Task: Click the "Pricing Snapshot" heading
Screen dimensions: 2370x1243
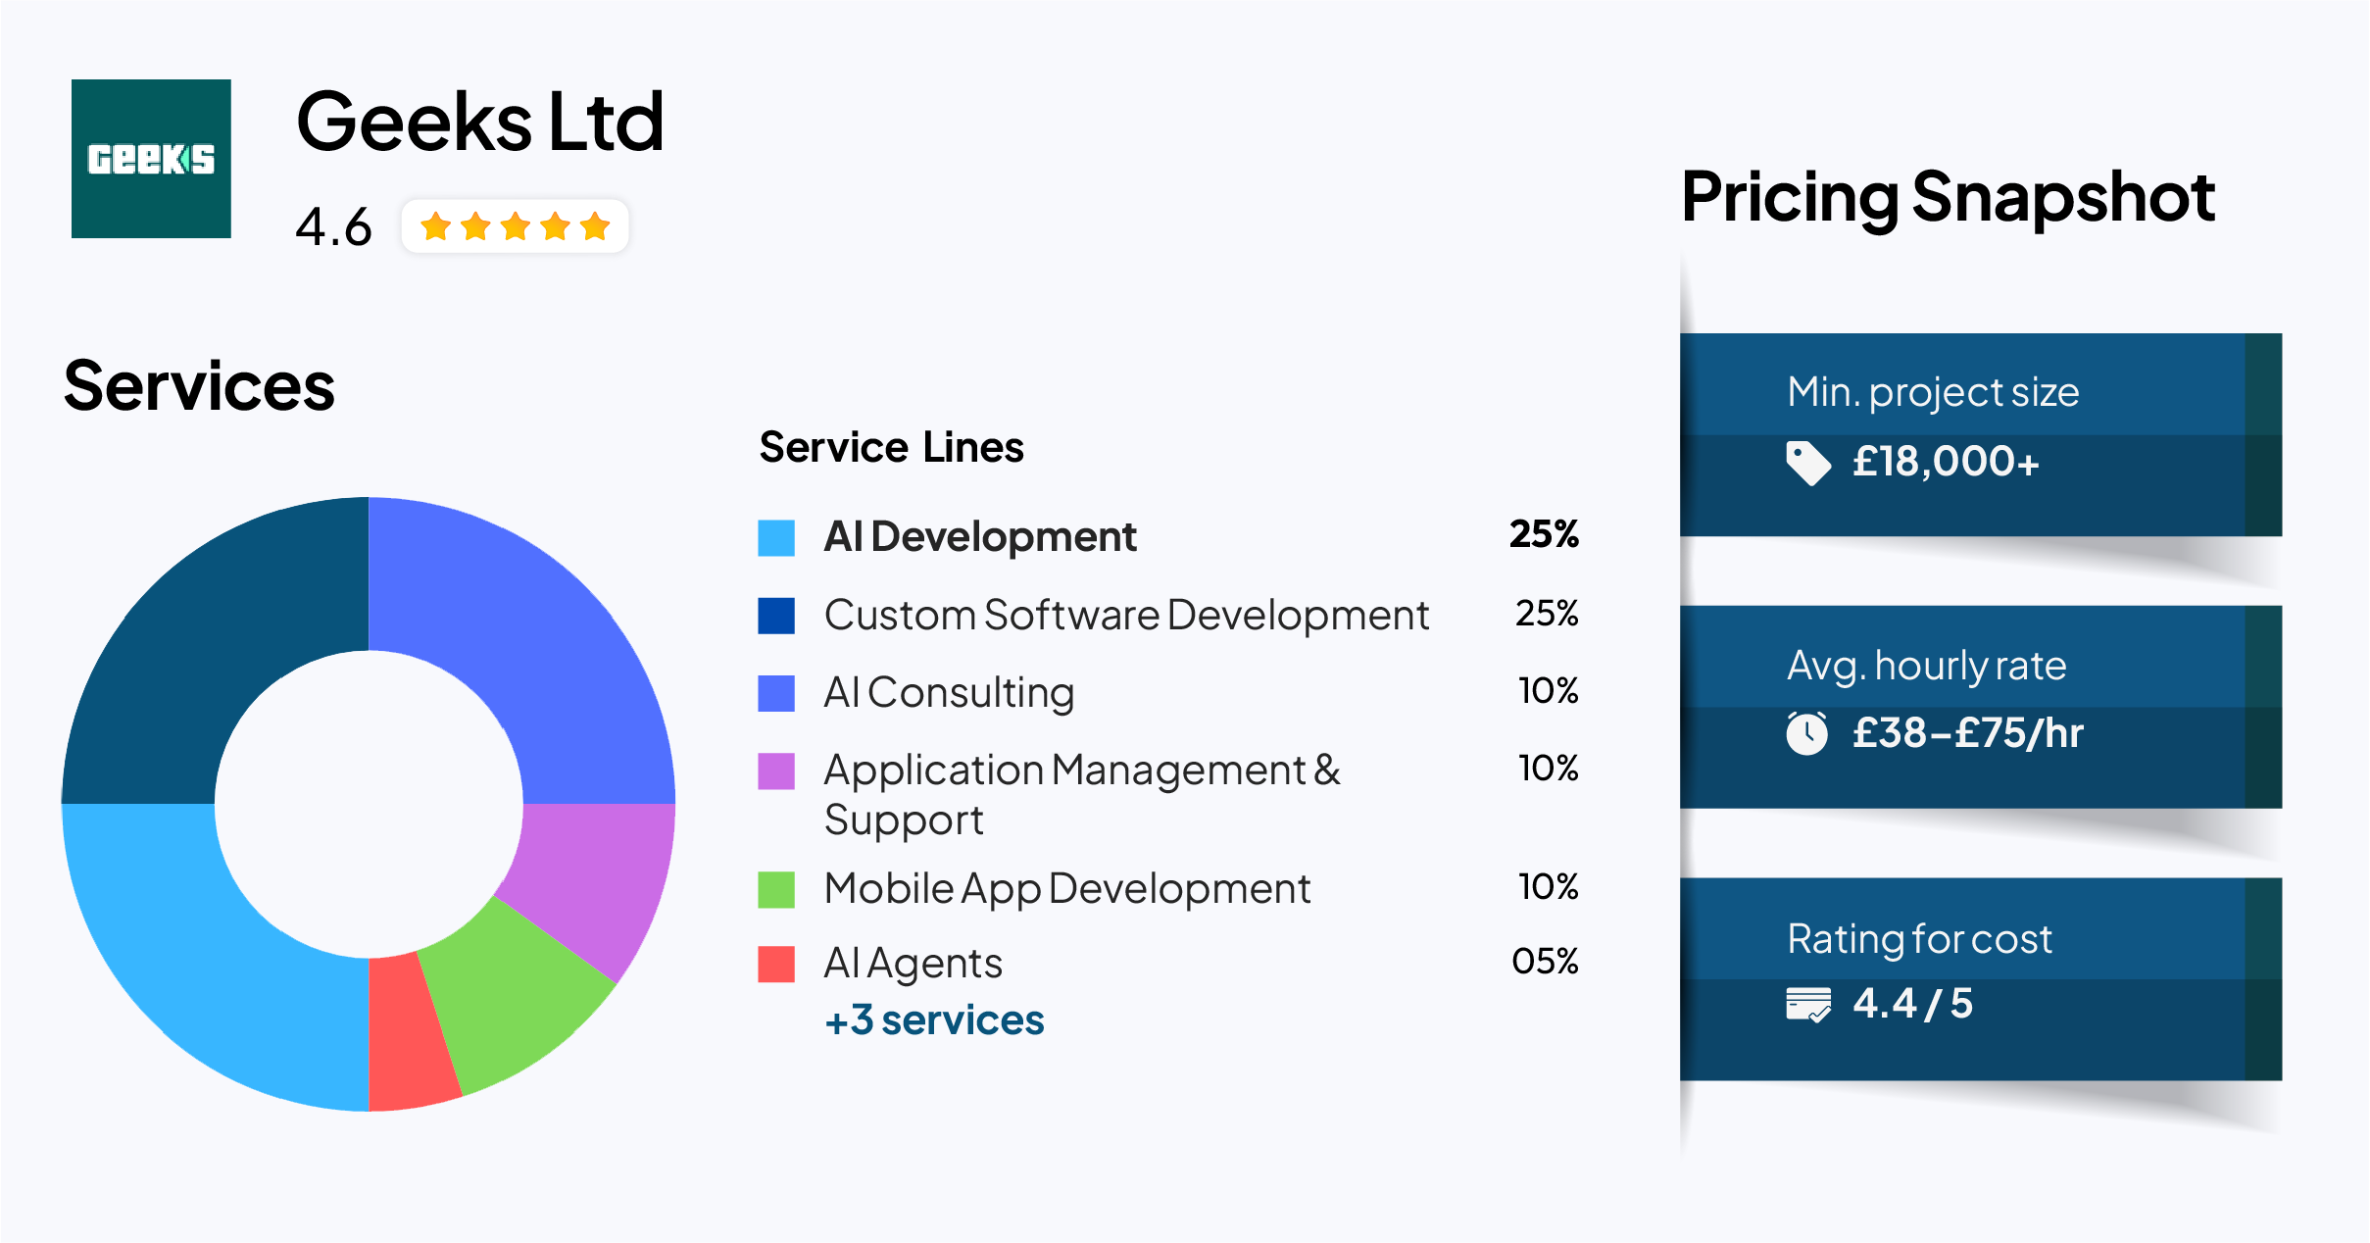Action: [1949, 198]
